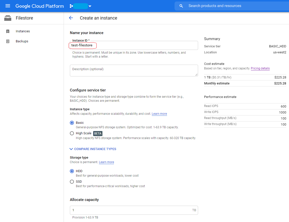Click the project selector icon near the top bar
Screen dimensions: 289x222
click(71, 6)
